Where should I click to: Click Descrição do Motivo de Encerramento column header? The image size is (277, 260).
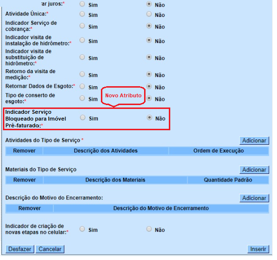161,208
